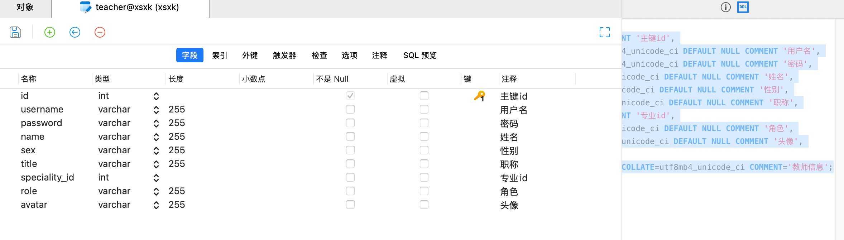Select the DDL view icon

tap(743, 7)
